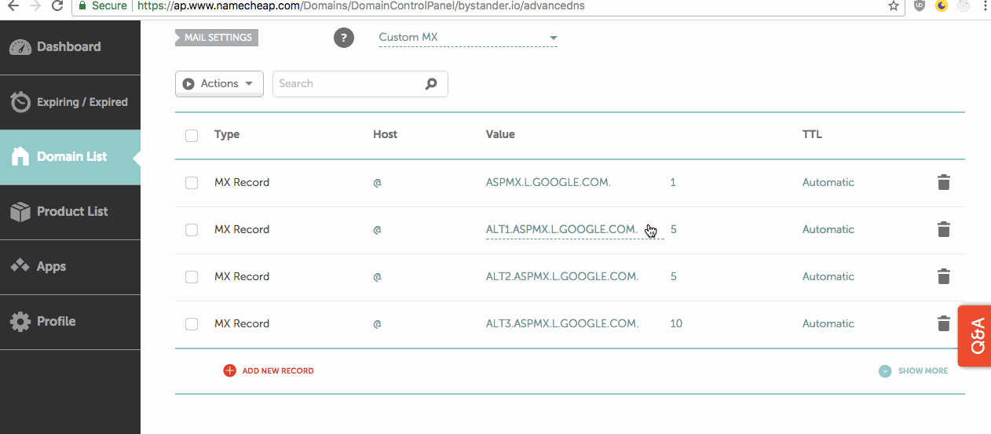Viewport: 991px width, 434px height.
Task: Select the ALT3.ASPMX.L.GOOGLE.COM record checkbox
Action: (x=192, y=324)
